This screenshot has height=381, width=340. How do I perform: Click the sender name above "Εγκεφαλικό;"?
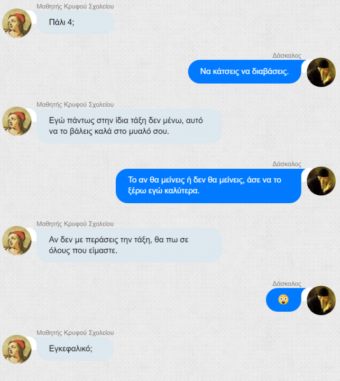[x=75, y=333]
